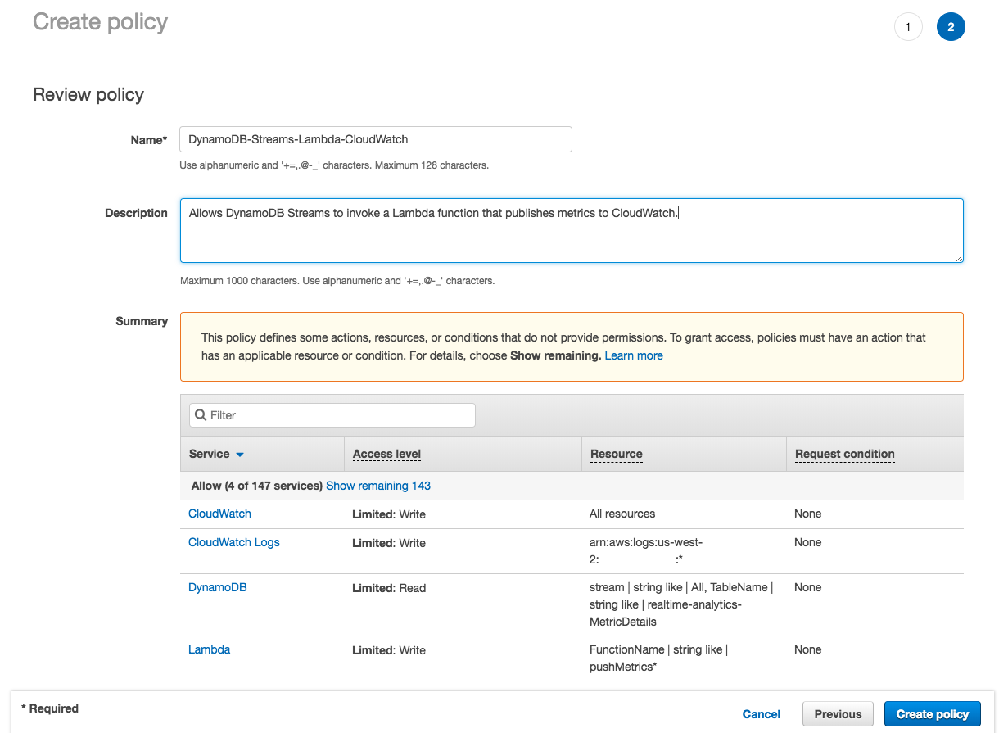Open the Learn more link

[x=634, y=355]
